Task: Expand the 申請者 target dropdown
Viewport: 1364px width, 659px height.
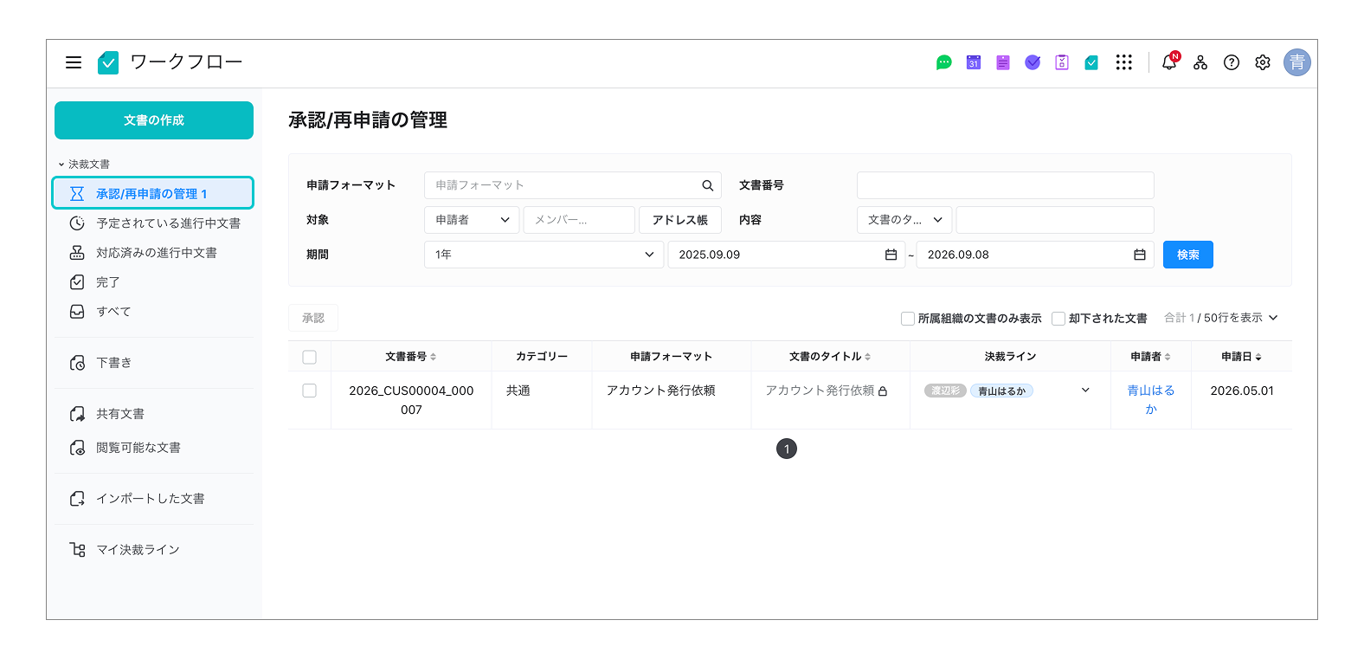Action: 472,220
